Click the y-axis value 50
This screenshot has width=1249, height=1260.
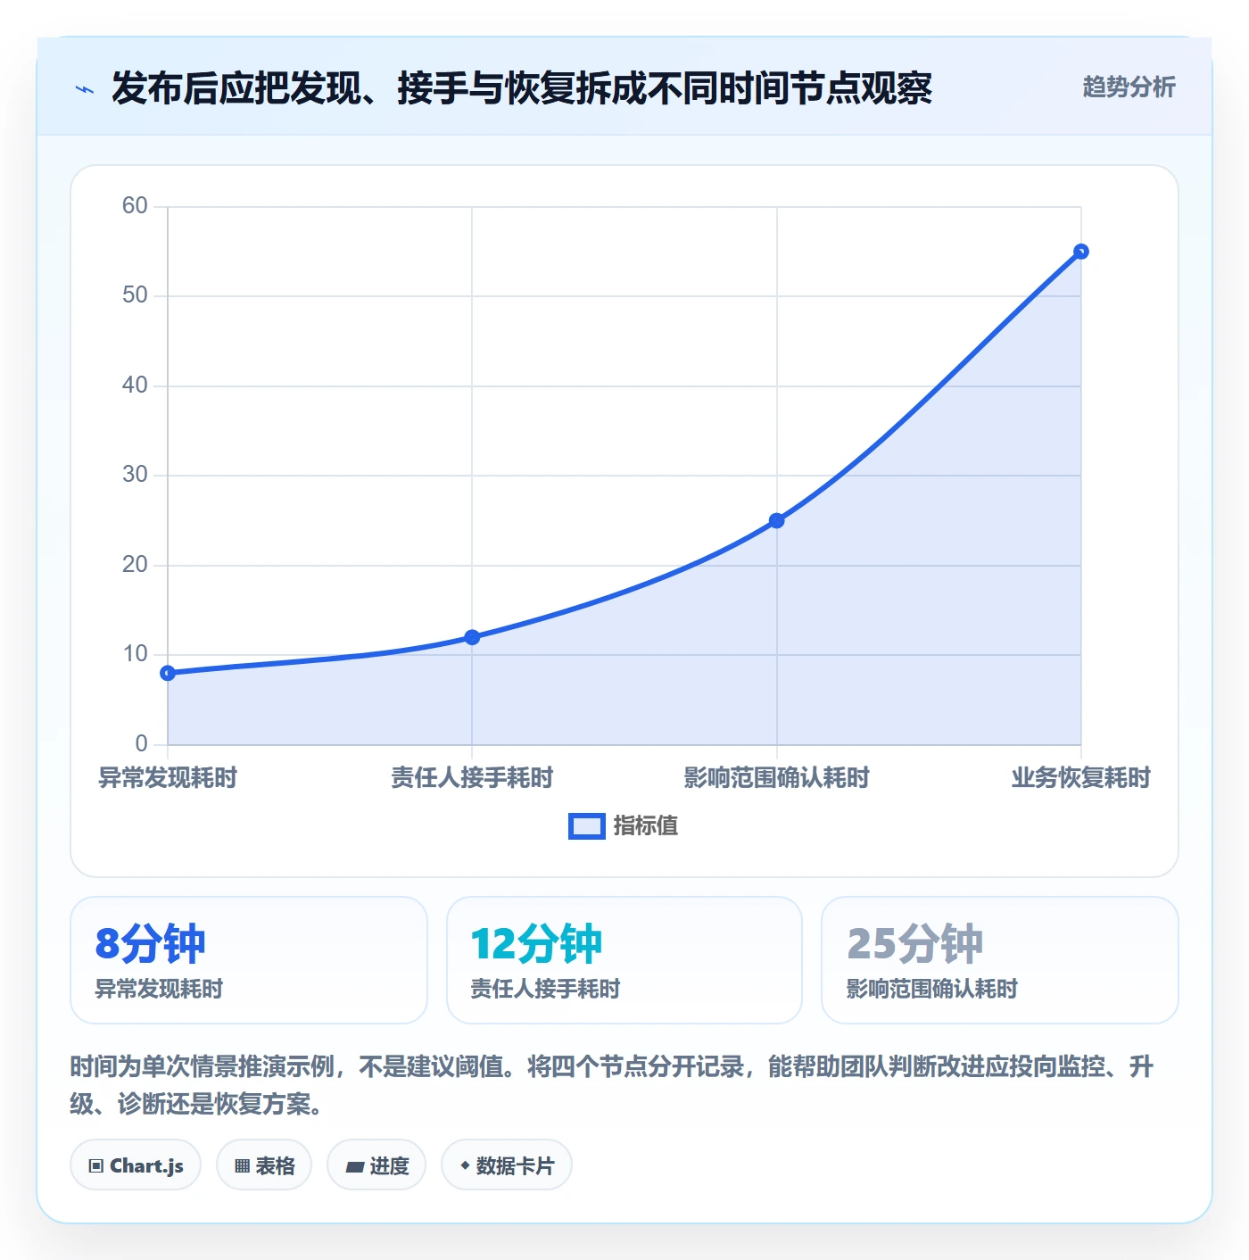coord(135,295)
